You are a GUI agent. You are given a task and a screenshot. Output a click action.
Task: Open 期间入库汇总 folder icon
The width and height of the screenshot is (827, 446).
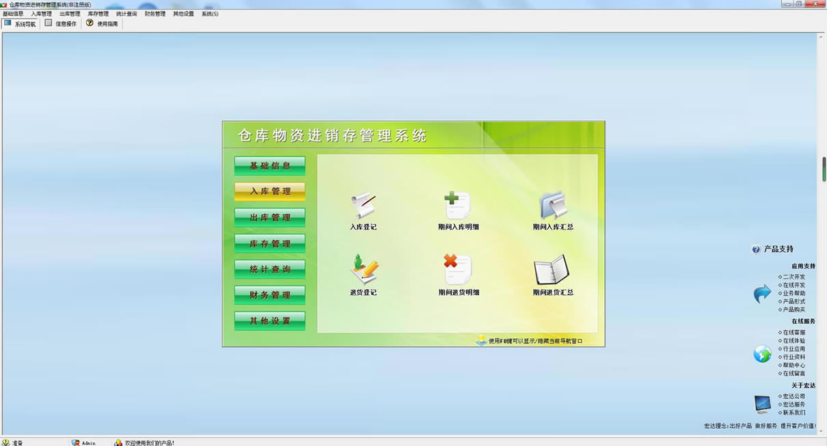[x=553, y=205]
